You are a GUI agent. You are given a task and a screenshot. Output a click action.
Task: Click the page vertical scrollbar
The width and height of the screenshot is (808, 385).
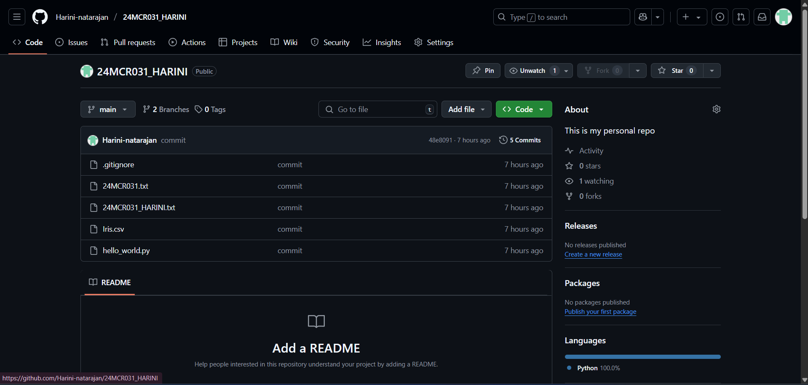[805, 114]
